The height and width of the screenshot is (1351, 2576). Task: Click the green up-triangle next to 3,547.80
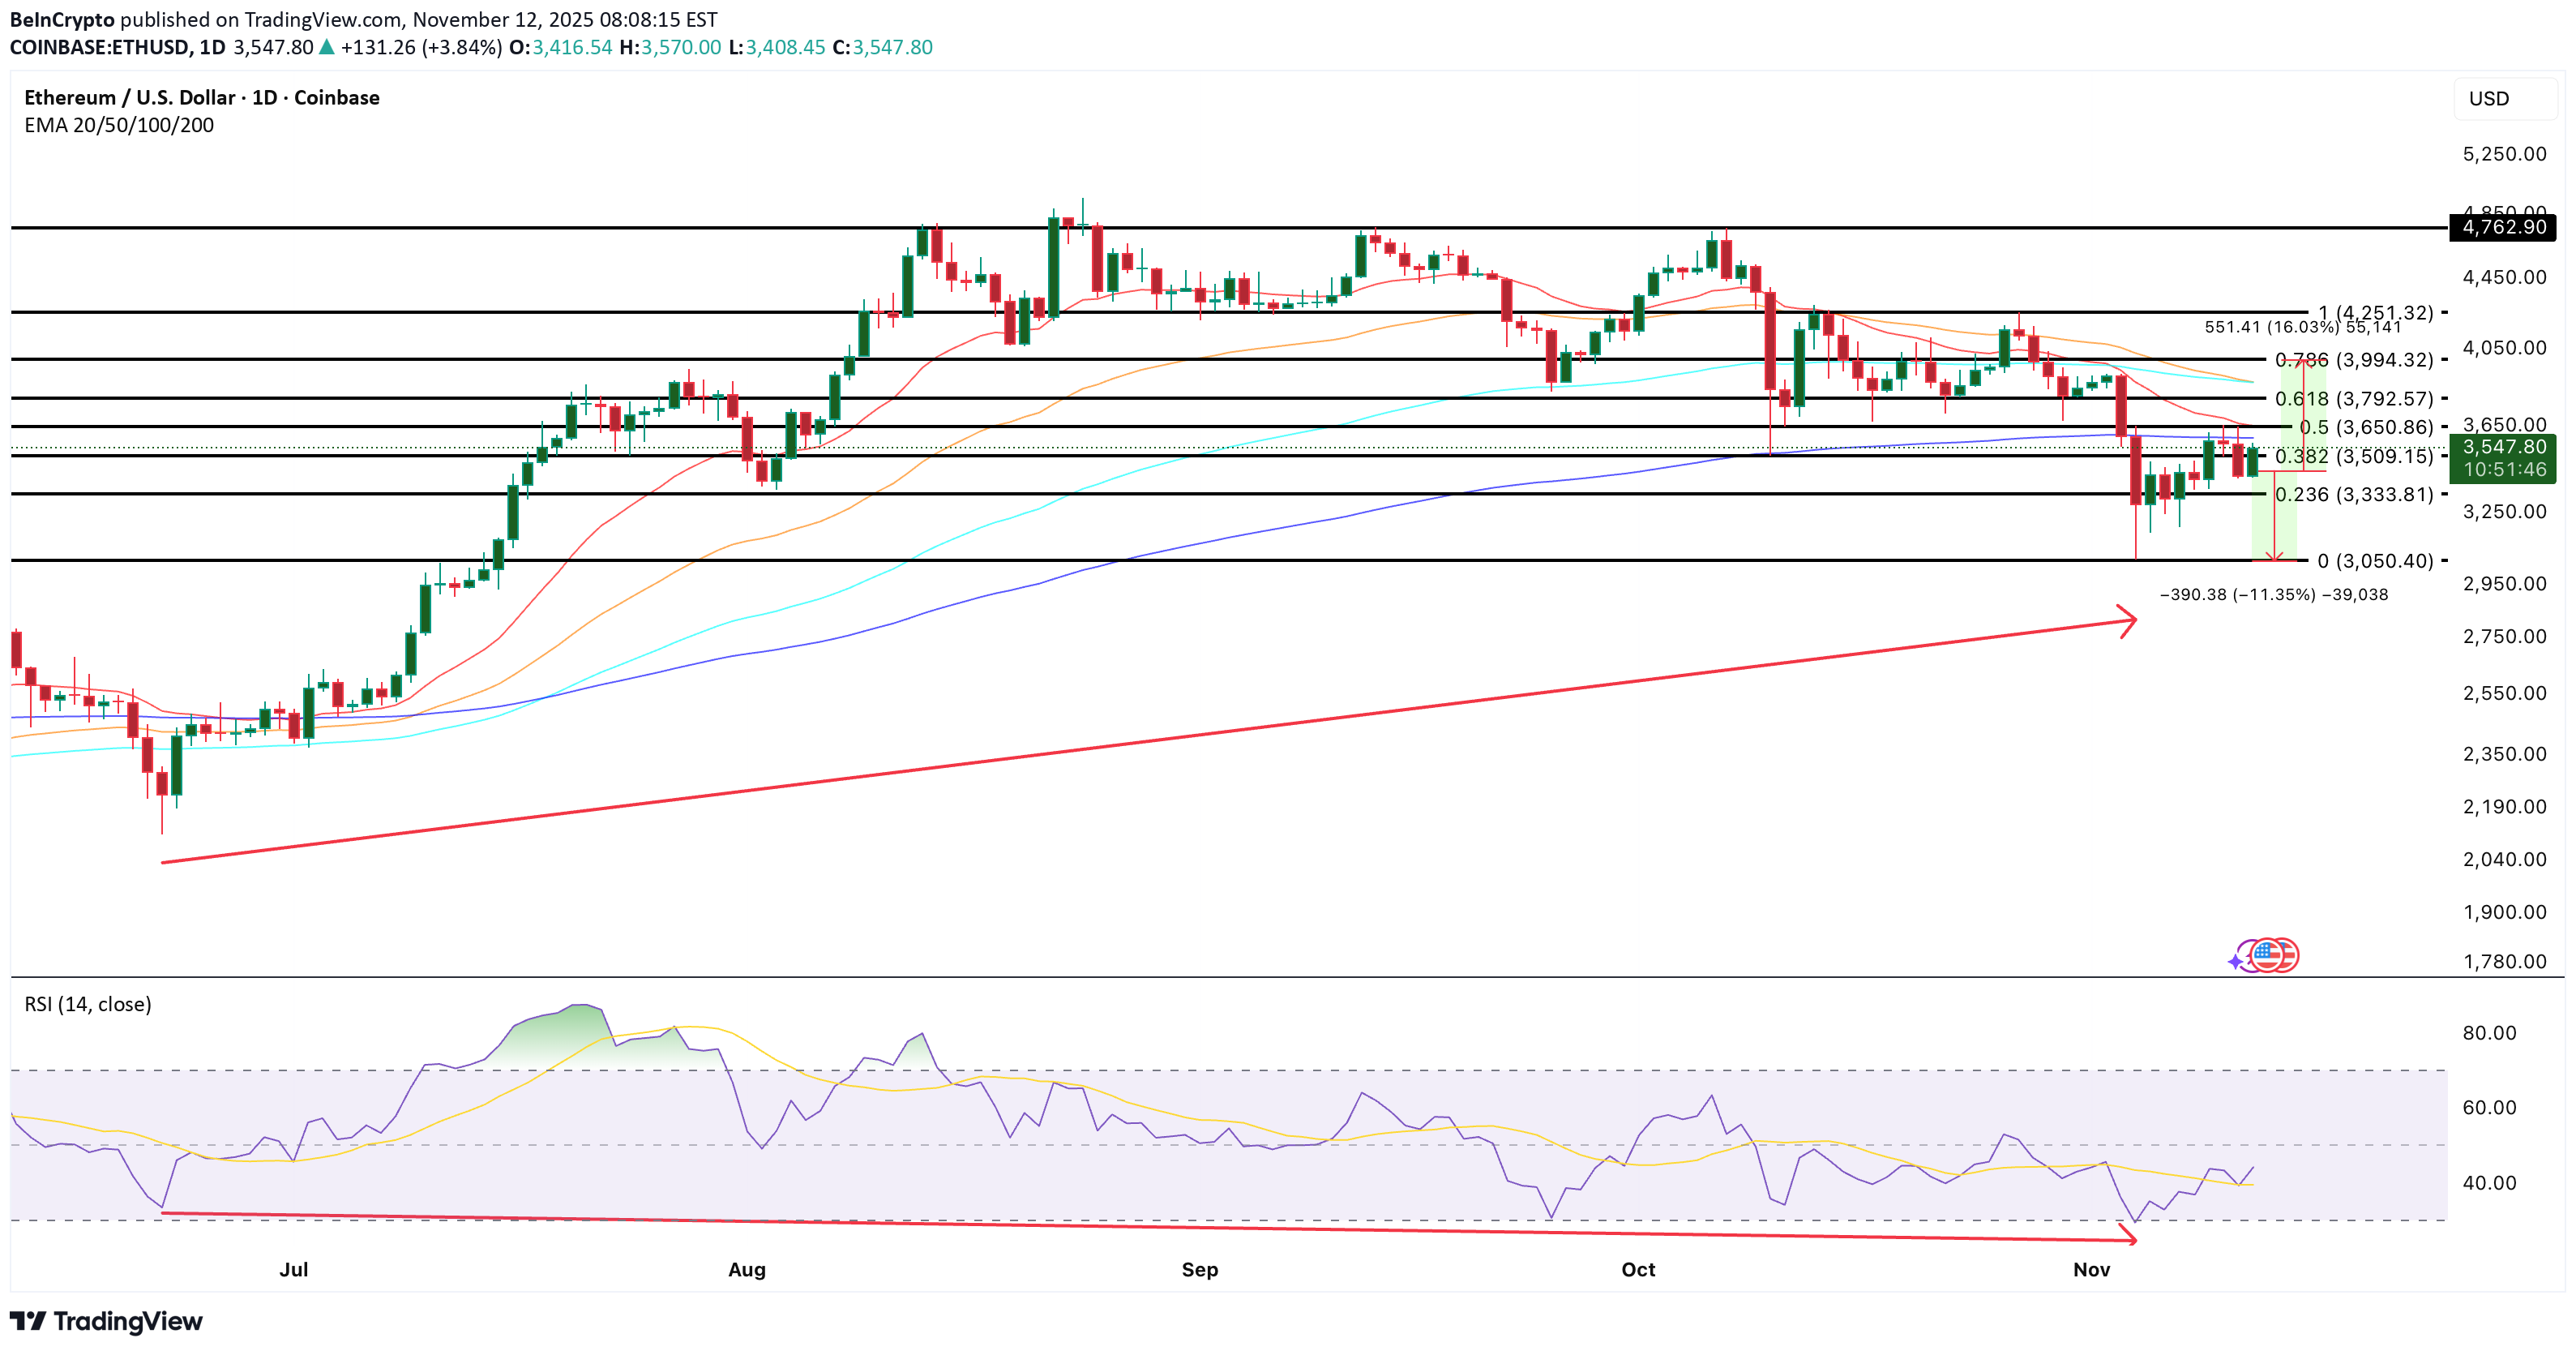pyautogui.click(x=326, y=47)
